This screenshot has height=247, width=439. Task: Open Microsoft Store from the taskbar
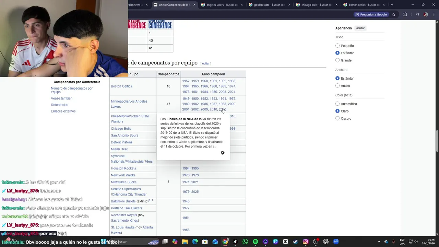point(205,242)
